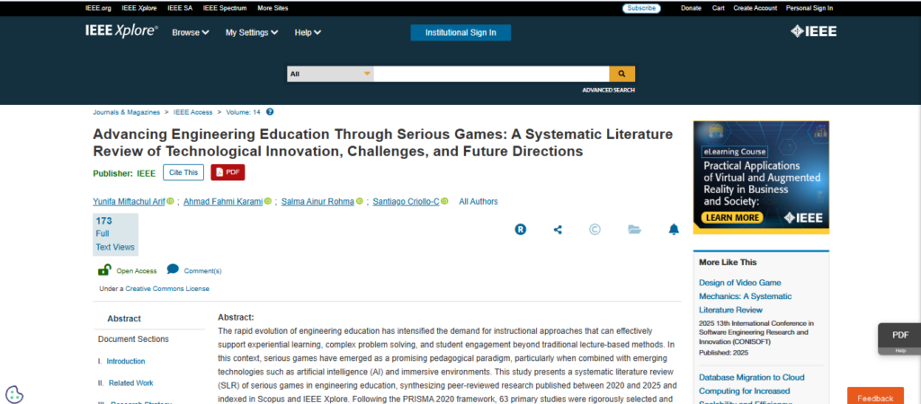Viewport: 921px width, 404px height.
Task: Open the Comment(s) speech bubble
Action: [x=173, y=269]
